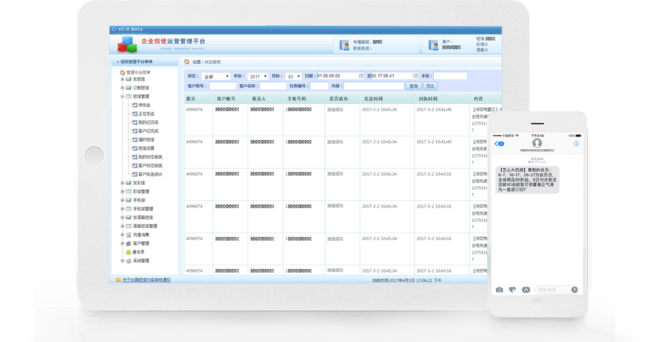The image size is (650, 342).
Task: Click the home icon beside 位置 breadcrumb
Action: point(186,62)
